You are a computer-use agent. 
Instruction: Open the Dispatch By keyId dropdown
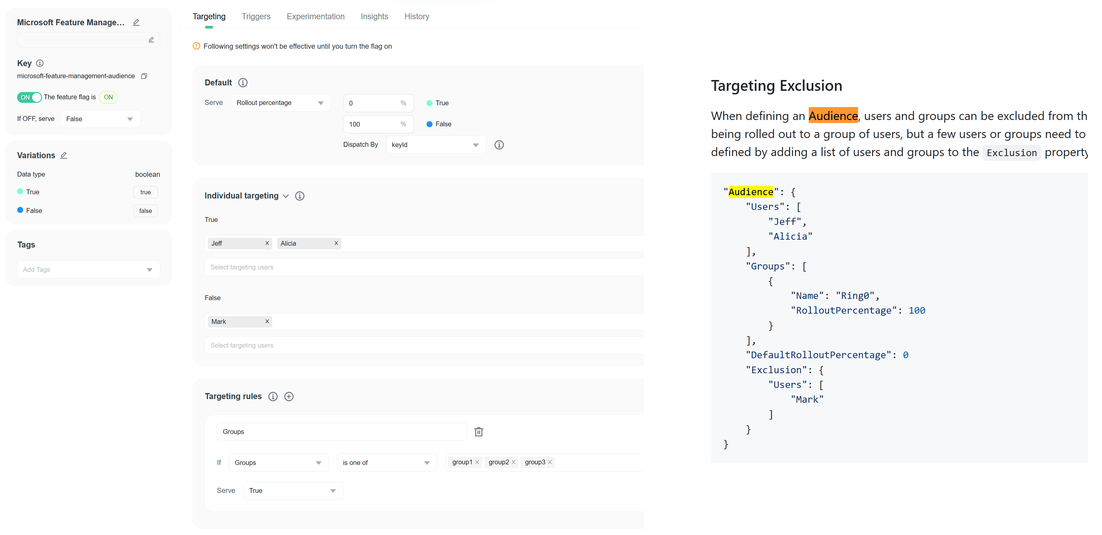(x=435, y=145)
